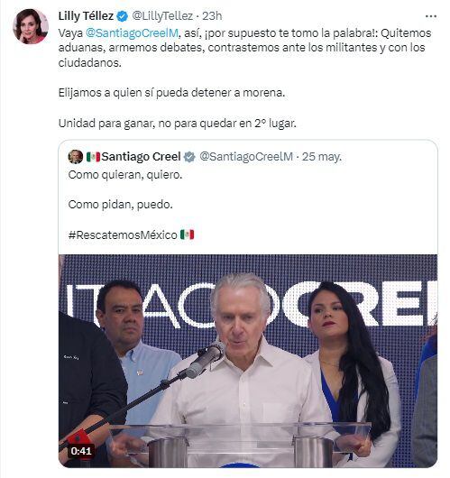Open Lilly Téllez display name link
450x478 pixels.
click(86, 16)
